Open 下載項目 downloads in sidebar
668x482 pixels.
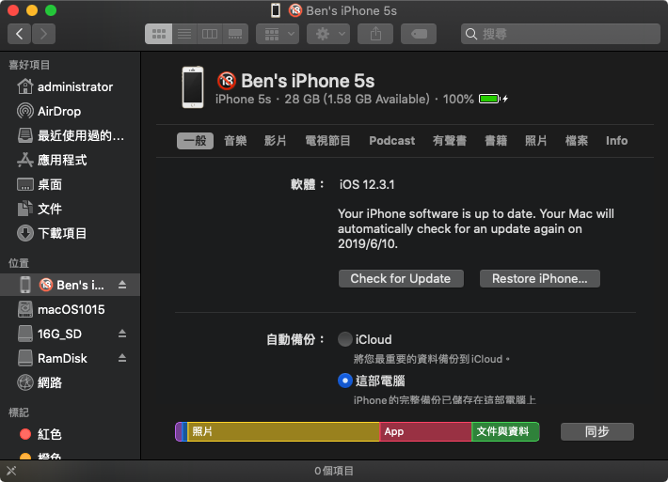coord(71,233)
